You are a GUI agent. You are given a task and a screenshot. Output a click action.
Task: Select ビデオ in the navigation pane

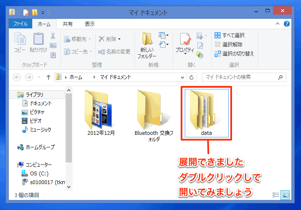tap(32, 121)
